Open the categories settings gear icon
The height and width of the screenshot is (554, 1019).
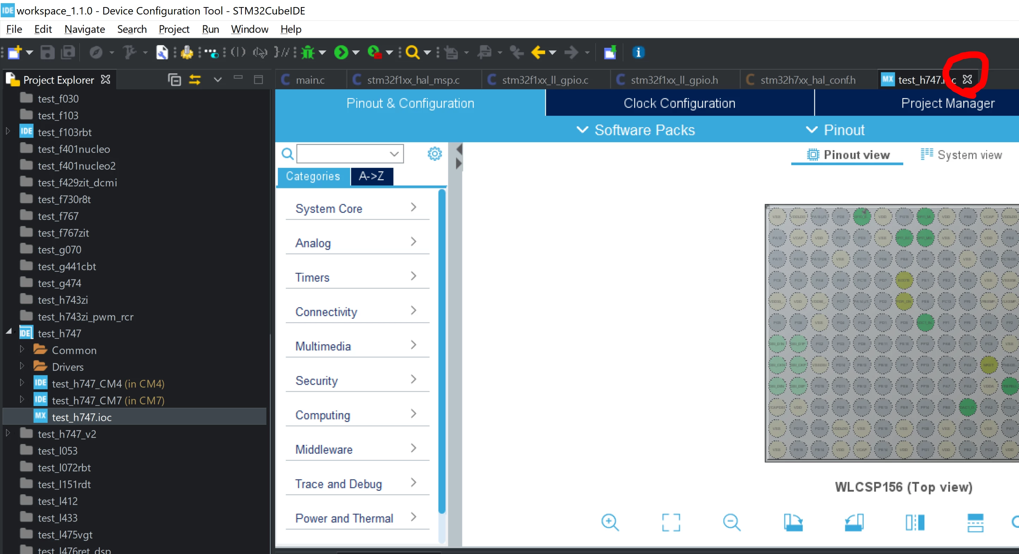click(x=434, y=153)
